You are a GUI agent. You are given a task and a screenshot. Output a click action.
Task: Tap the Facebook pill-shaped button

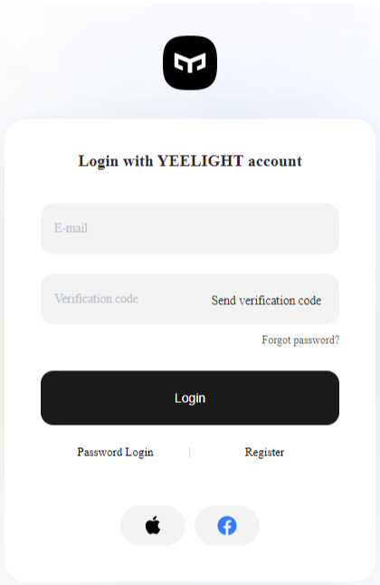[227, 525]
